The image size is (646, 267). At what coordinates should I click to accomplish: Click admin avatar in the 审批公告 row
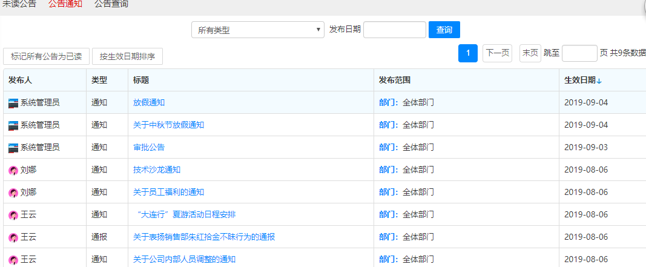click(x=13, y=148)
